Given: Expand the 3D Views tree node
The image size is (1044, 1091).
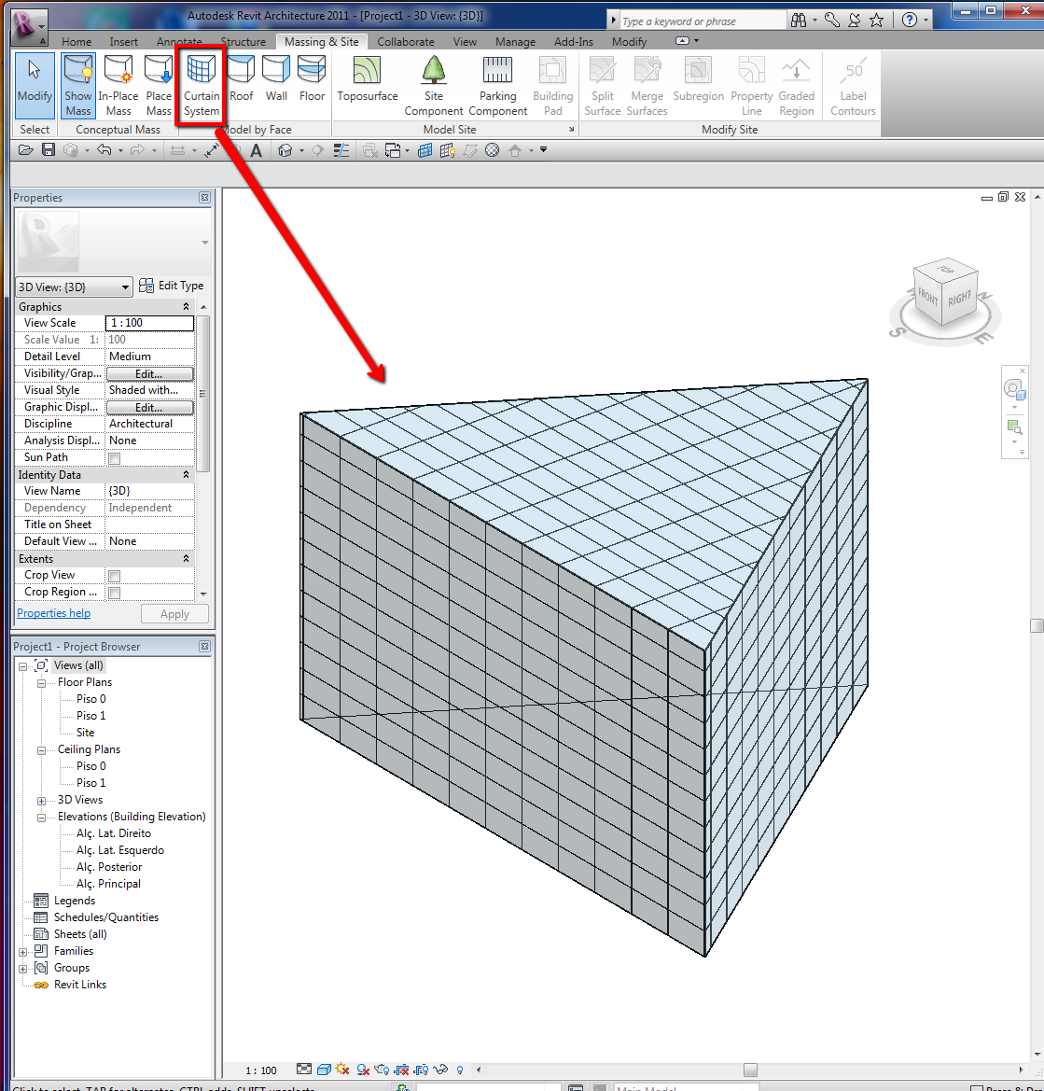Looking at the screenshot, I should point(41,800).
